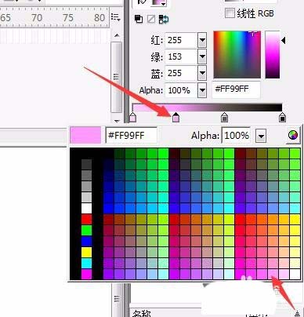Open the Alpha dropdown in the swatch popup

coord(261,136)
